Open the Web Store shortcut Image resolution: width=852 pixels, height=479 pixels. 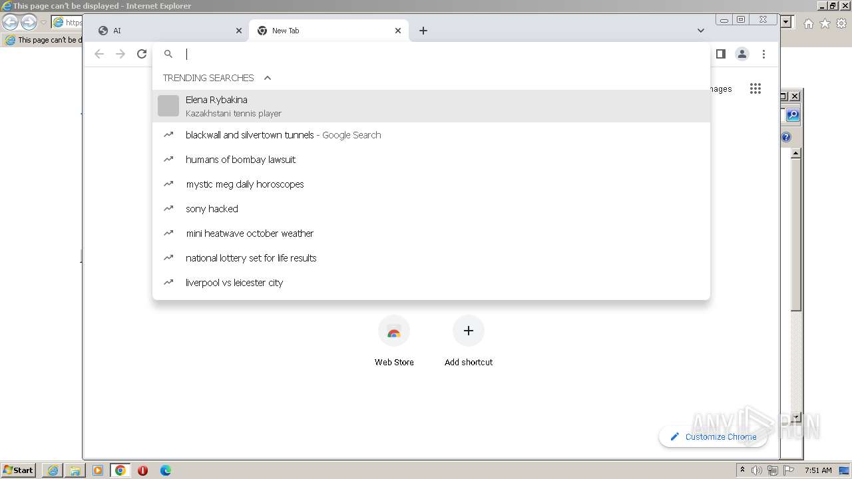(x=394, y=341)
